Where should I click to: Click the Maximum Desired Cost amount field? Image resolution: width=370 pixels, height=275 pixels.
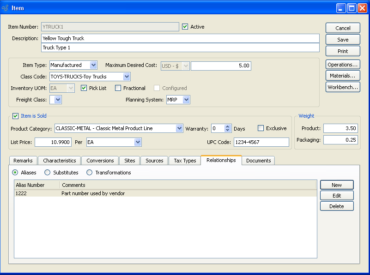coord(221,66)
